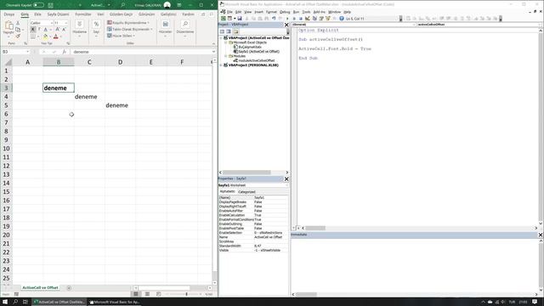The image size is (544, 306).
Task: Select row header 10
Action: click(6, 149)
